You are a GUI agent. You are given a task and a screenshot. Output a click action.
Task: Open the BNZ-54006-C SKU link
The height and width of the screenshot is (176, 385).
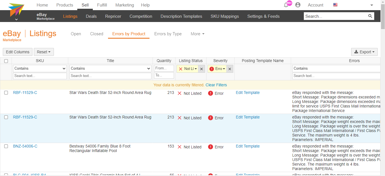click(25, 146)
